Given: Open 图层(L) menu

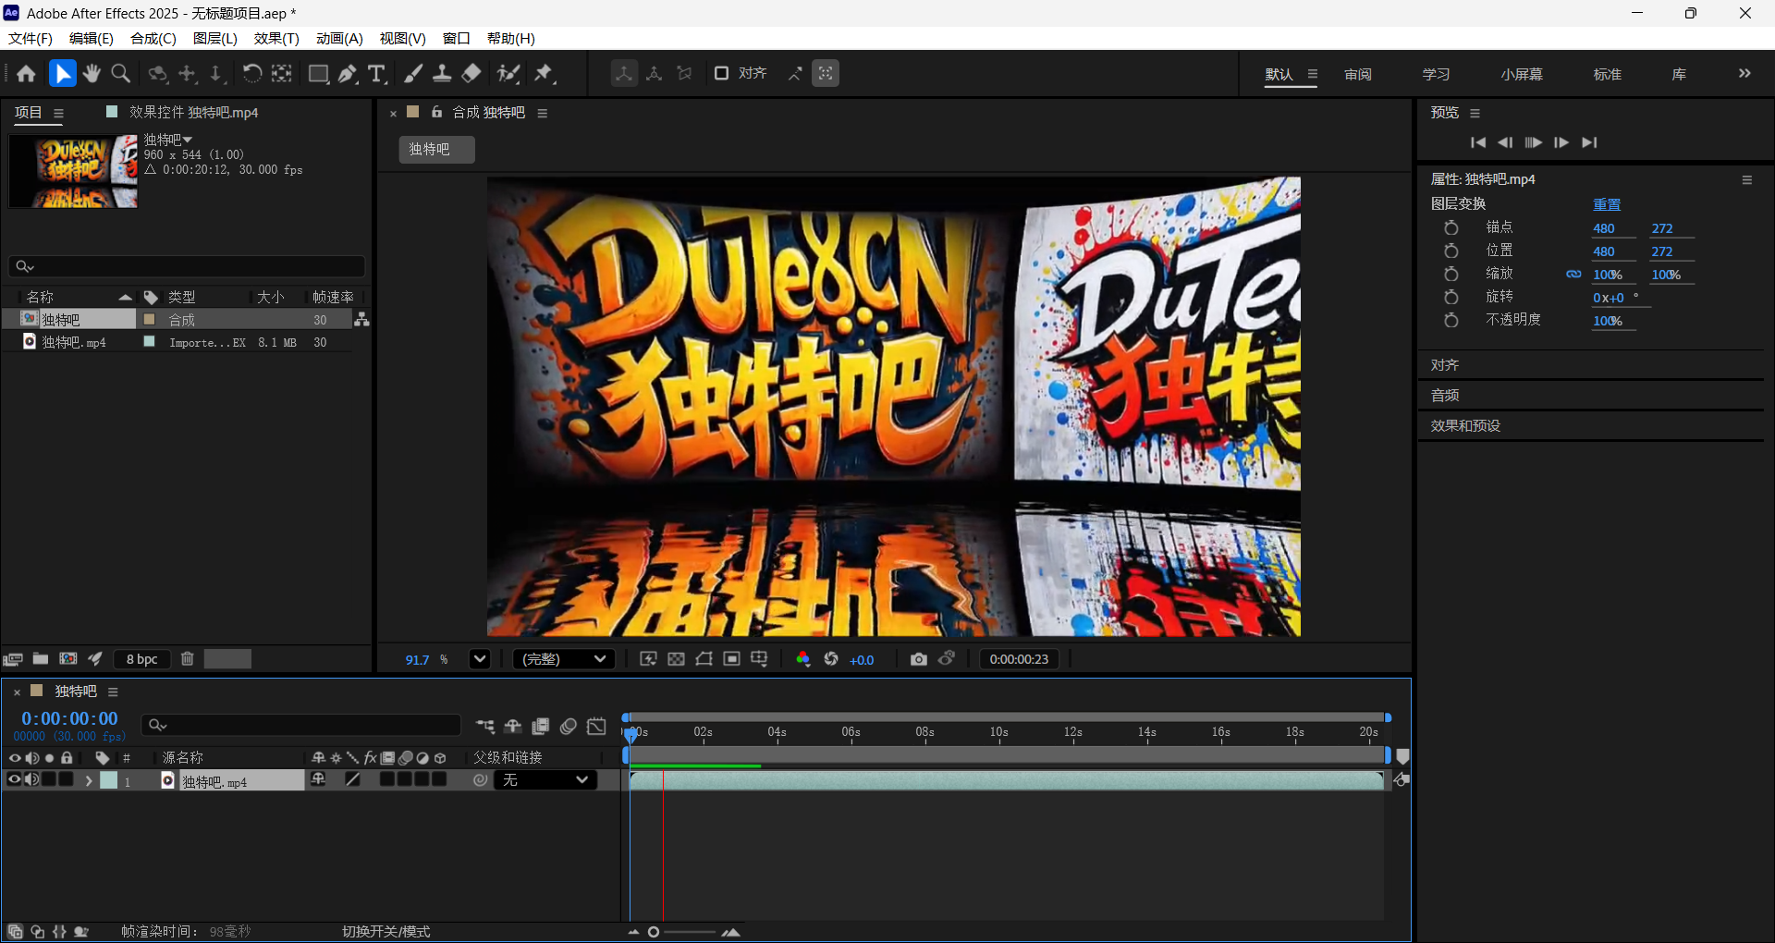Looking at the screenshot, I should 215,38.
